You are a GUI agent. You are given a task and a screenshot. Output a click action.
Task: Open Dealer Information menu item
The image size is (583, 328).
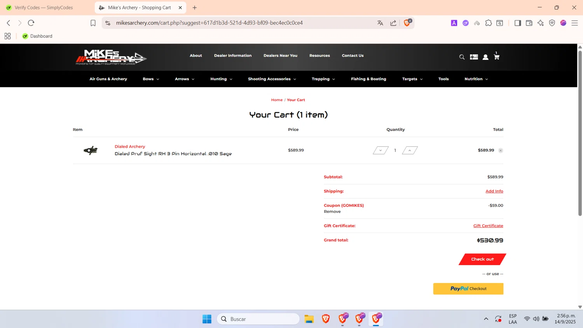pyautogui.click(x=233, y=56)
